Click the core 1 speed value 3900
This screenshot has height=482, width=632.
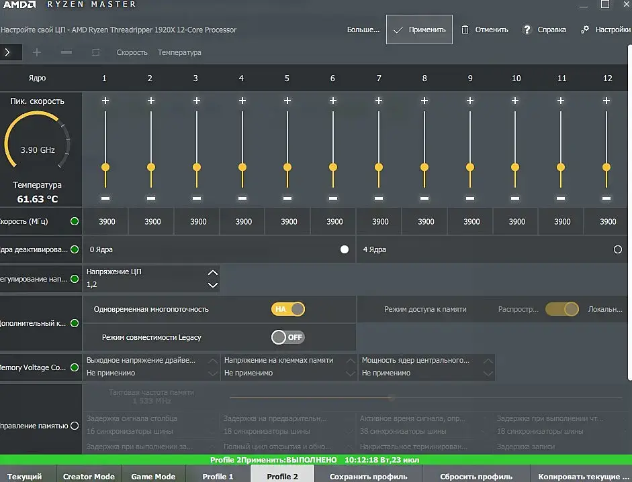[107, 222]
